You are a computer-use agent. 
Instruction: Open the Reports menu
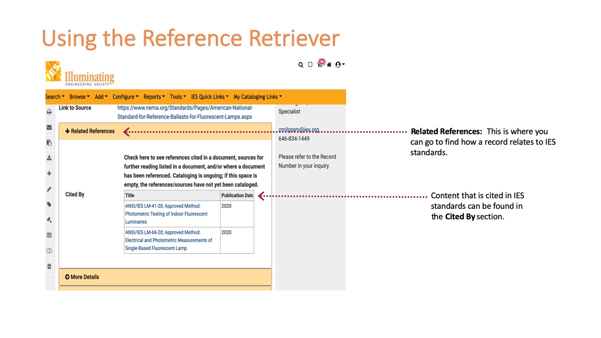(x=154, y=97)
